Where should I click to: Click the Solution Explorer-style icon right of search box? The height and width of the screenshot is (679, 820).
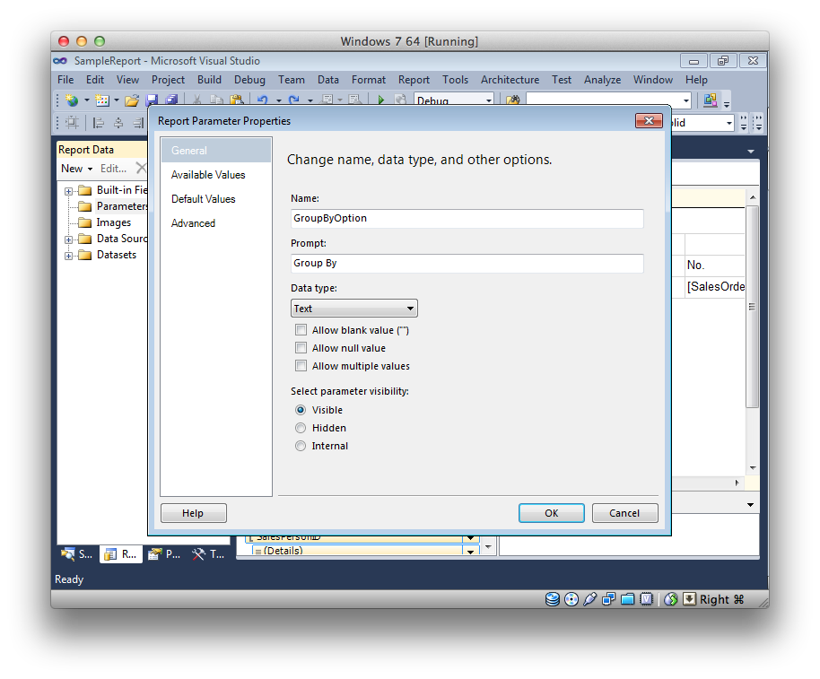pyautogui.click(x=710, y=100)
